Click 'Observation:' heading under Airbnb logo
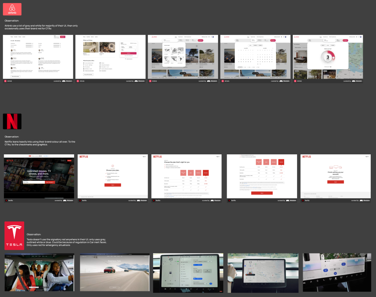The image size is (376, 297). click(x=12, y=21)
